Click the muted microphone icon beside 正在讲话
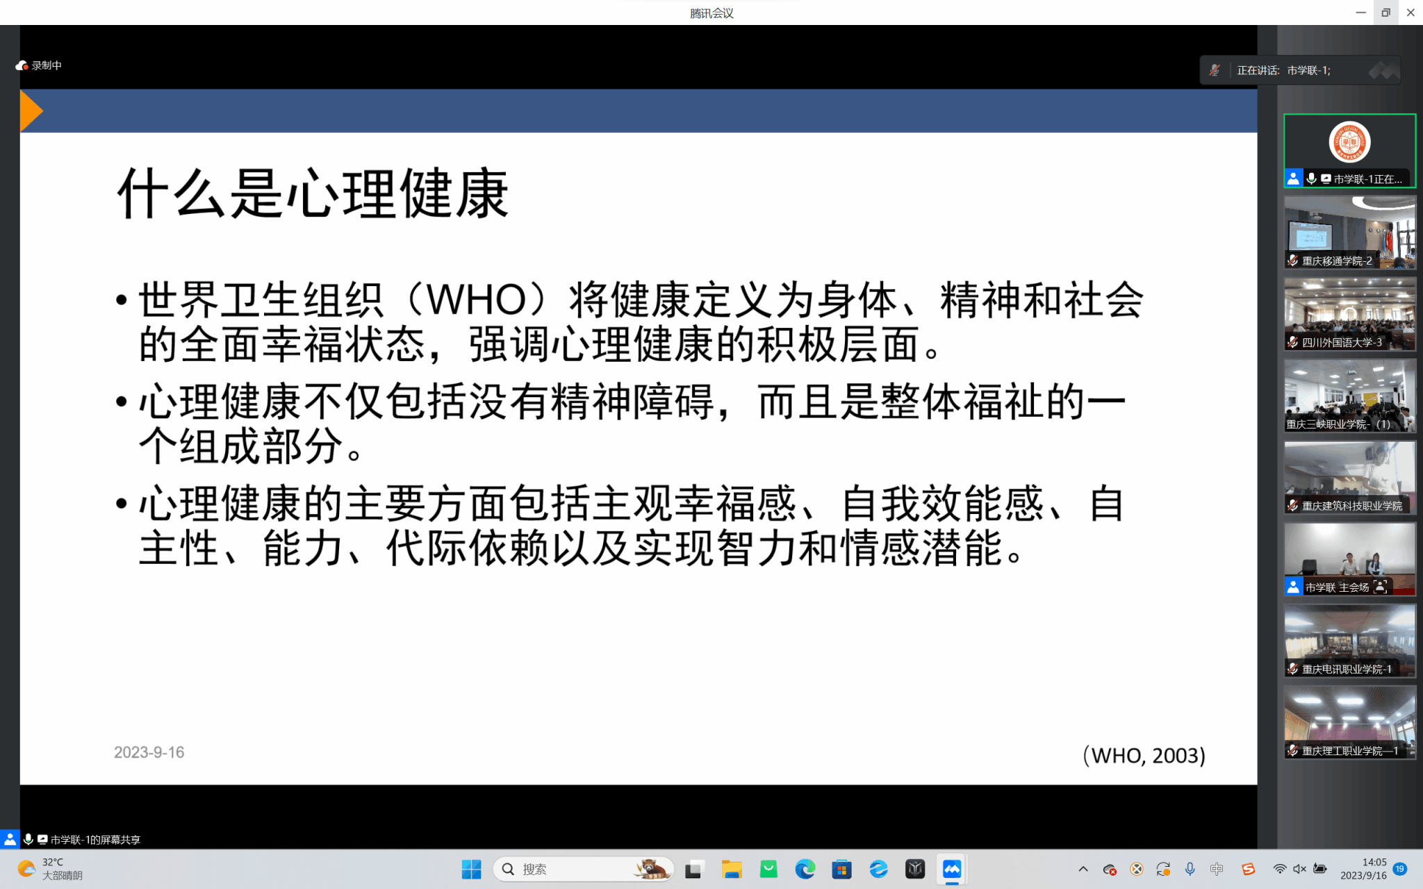Screen dimensions: 1423x889 (1214, 70)
